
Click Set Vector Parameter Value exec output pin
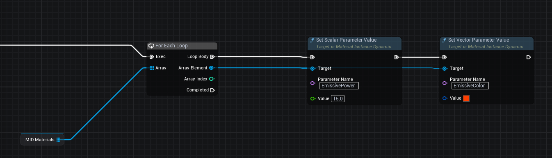click(529, 57)
